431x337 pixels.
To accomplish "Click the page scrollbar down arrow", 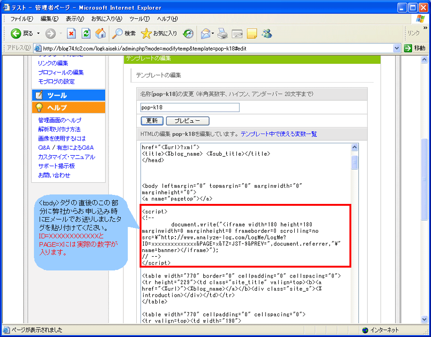I will tap(424, 320).
